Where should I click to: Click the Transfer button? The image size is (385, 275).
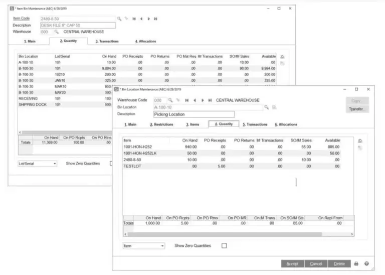click(357, 109)
